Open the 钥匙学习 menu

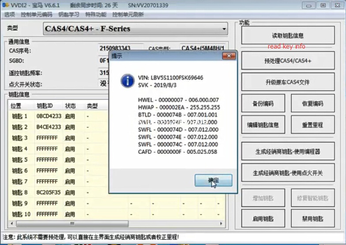(68, 15)
